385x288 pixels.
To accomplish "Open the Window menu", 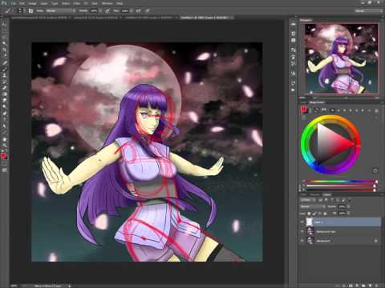I will pos(107,3).
